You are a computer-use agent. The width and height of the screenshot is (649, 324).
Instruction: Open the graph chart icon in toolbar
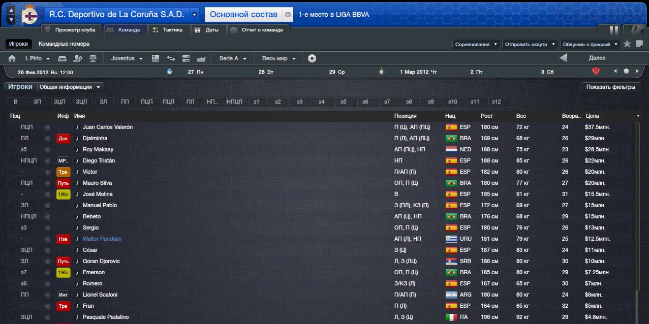pyautogui.click(x=201, y=58)
